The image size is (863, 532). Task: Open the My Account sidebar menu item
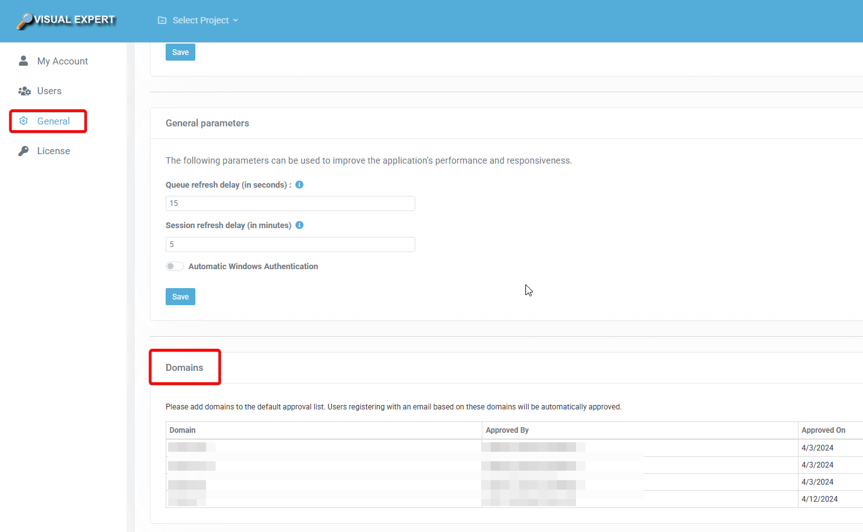point(62,61)
